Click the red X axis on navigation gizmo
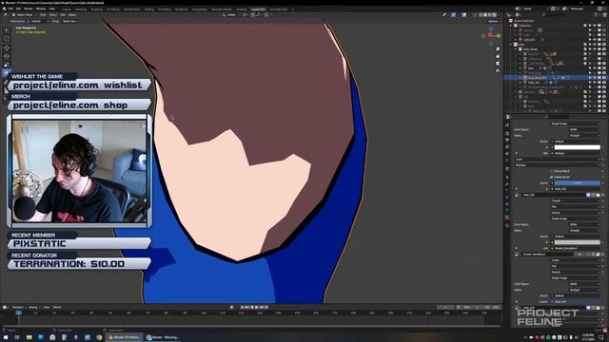609x342 pixels. (x=490, y=35)
